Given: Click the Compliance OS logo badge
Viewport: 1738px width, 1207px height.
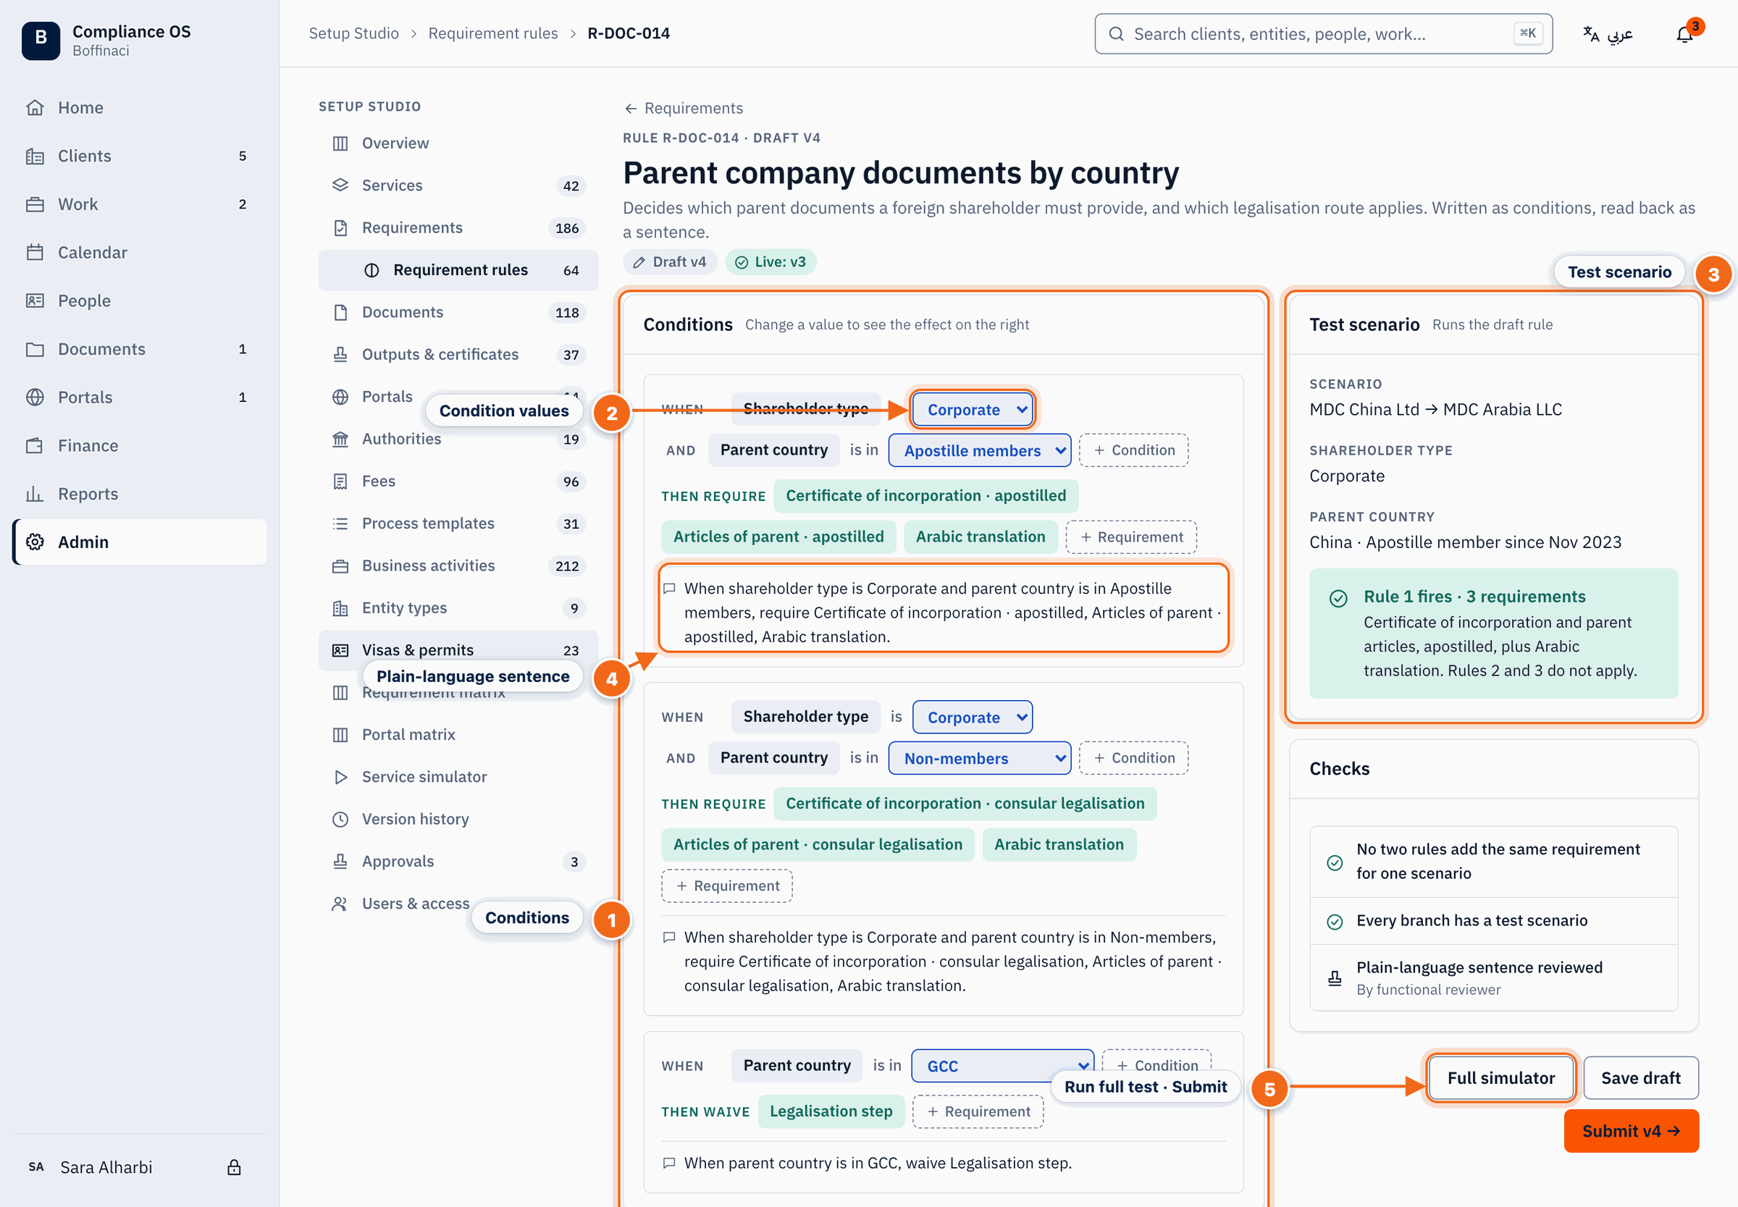Looking at the screenshot, I should coord(41,40).
